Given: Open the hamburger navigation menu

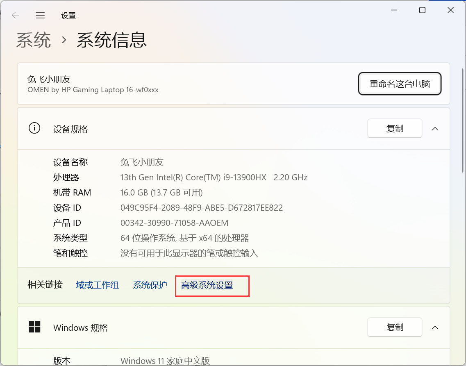Looking at the screenshot, I should tap(40, 15).
